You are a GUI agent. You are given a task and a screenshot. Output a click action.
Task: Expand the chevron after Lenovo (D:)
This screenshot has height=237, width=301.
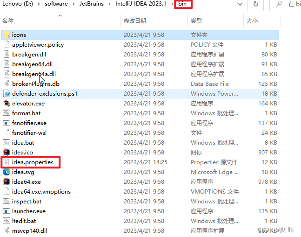coord(39,4)
